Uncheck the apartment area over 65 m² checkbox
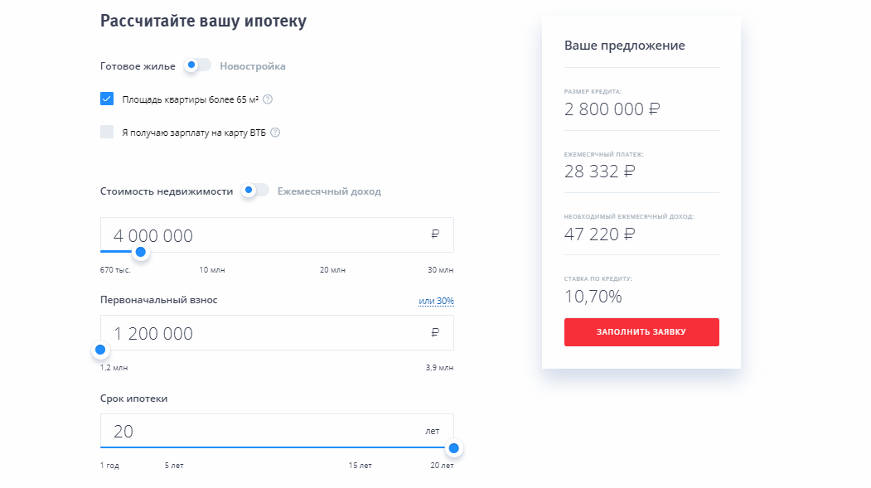This screenshot has height=488, width=871. click(107, 99)
